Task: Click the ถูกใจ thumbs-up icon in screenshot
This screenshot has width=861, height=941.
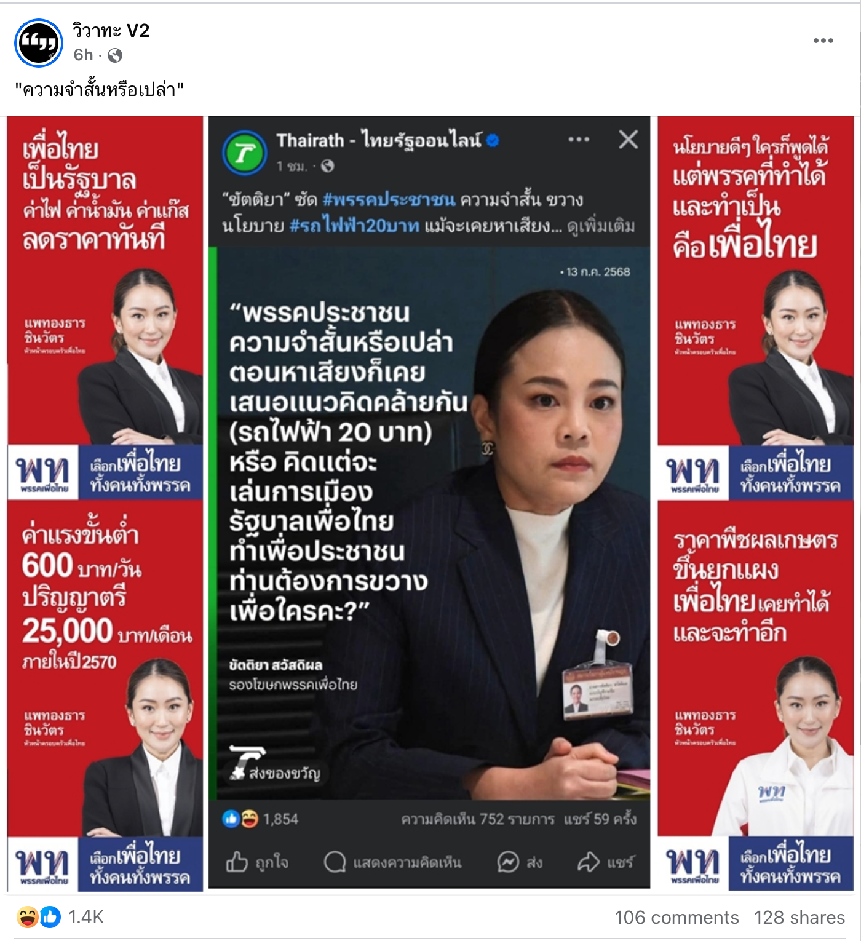Action: coord(237,862)
